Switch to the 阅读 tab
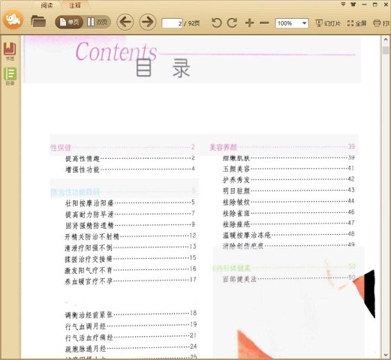391x360 pixels. 47,5
